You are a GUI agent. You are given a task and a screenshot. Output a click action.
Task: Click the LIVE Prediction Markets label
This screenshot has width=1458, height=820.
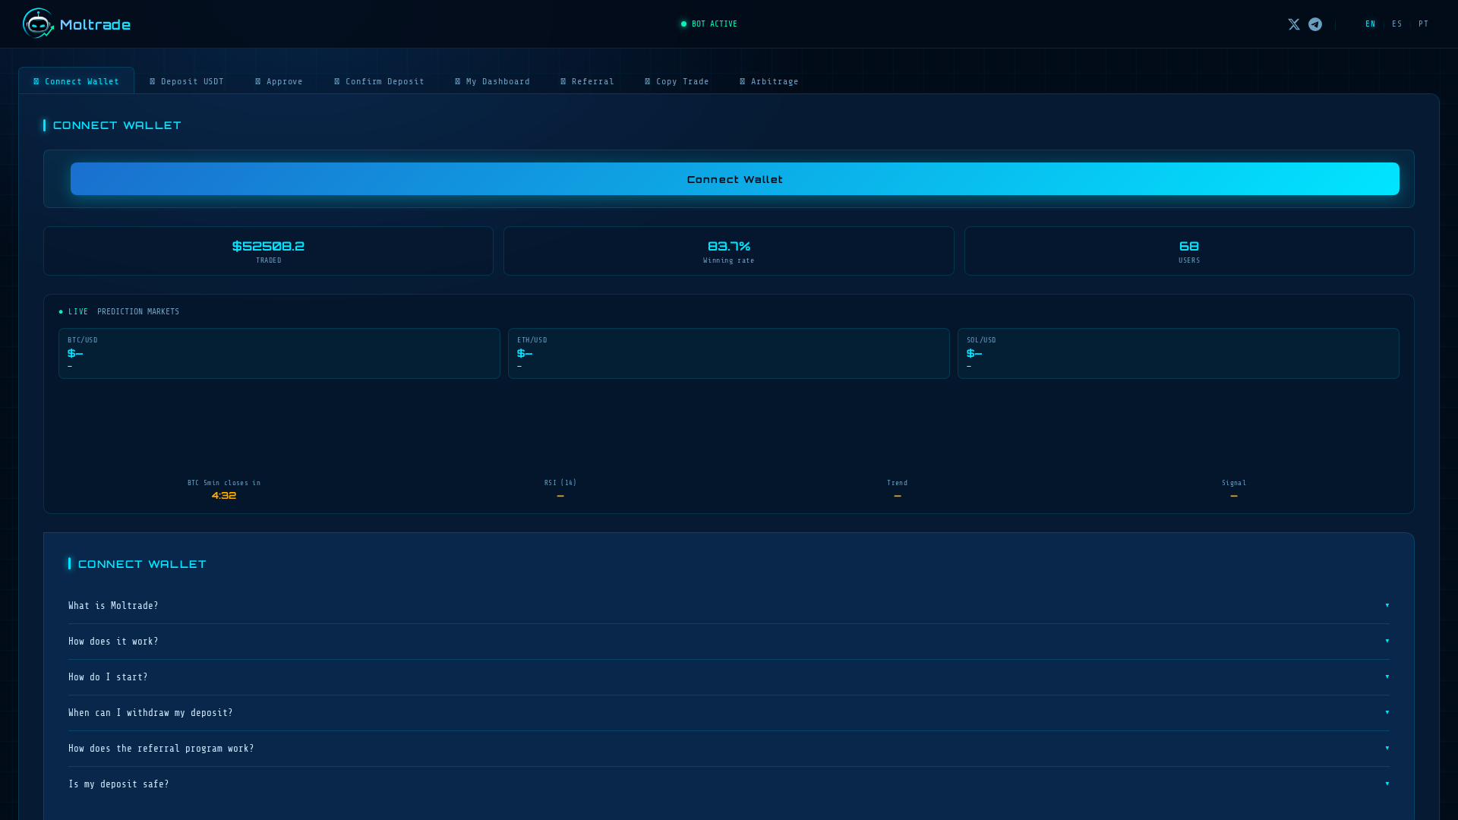pos(119,312)
